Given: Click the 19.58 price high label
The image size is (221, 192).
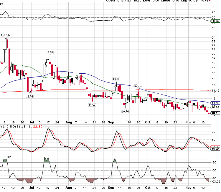Looking at the screenshot, I should click(x=50, y=52).
